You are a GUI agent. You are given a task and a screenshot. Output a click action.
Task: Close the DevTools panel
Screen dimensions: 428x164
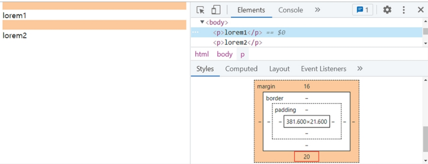420,10
